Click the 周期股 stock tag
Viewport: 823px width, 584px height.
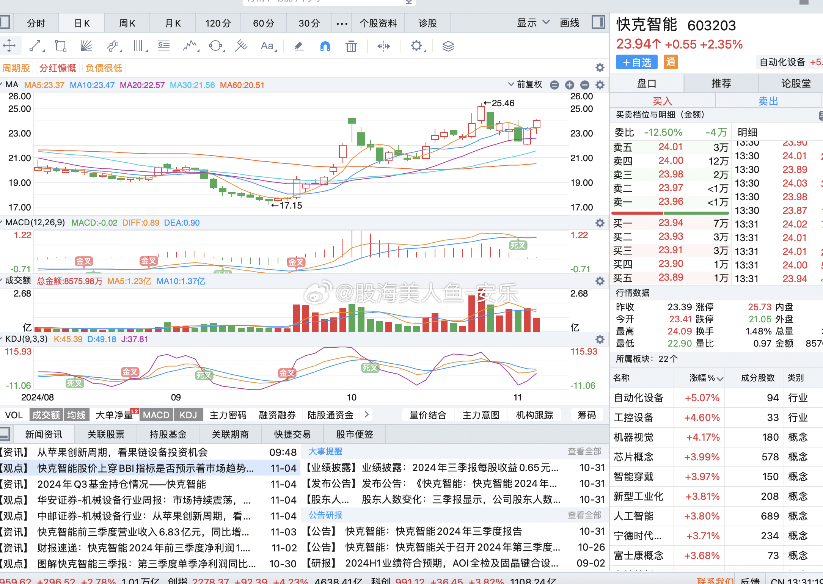coord(16,68)
